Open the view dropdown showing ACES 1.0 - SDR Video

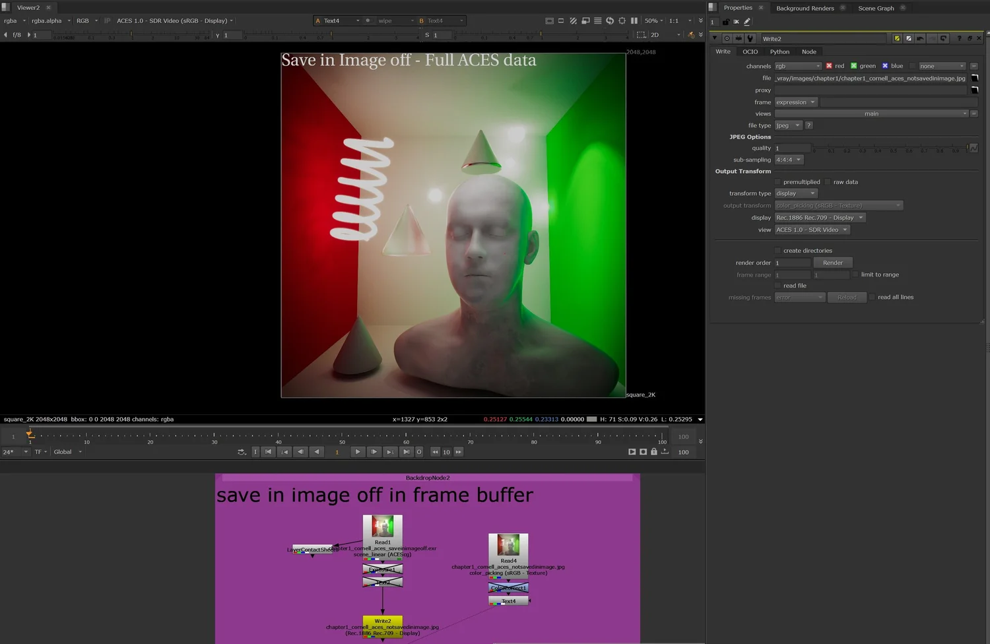[812, 229]
